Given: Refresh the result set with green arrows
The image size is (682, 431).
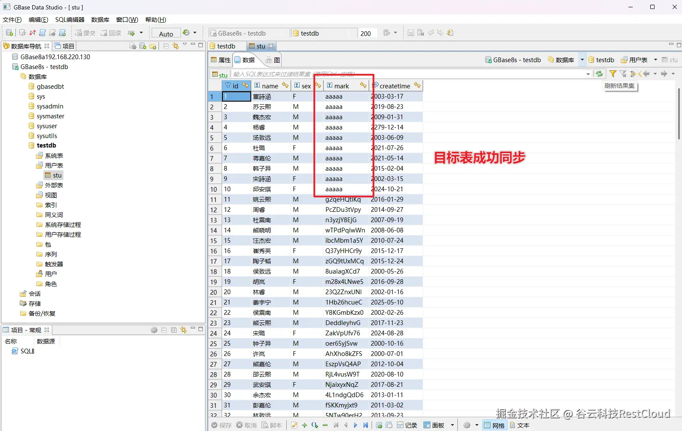Looking at the screenshot, I should [599, 74].
